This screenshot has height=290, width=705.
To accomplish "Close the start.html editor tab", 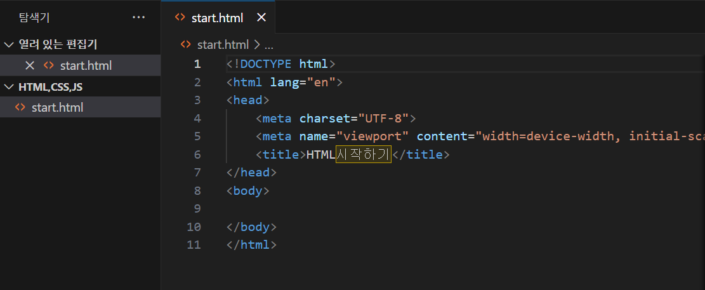I will coord(261,18).
